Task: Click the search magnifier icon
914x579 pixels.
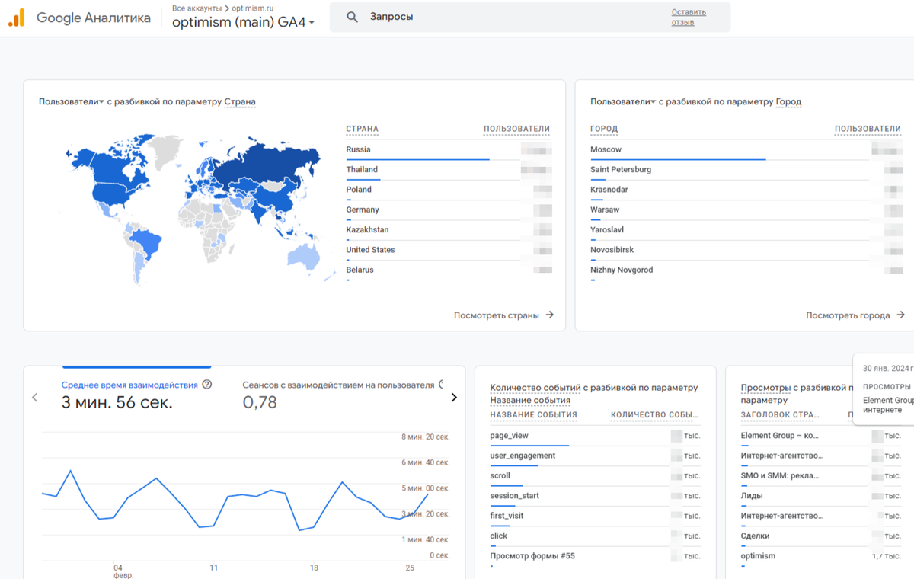Action: (352, 17)
